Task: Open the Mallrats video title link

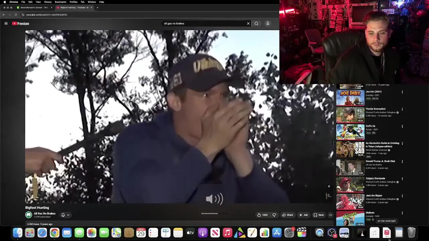Action: point(370,213)
